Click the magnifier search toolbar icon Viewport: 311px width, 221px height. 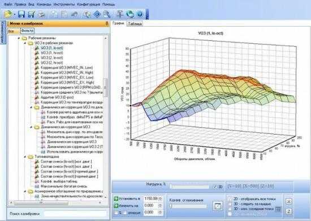107,14
